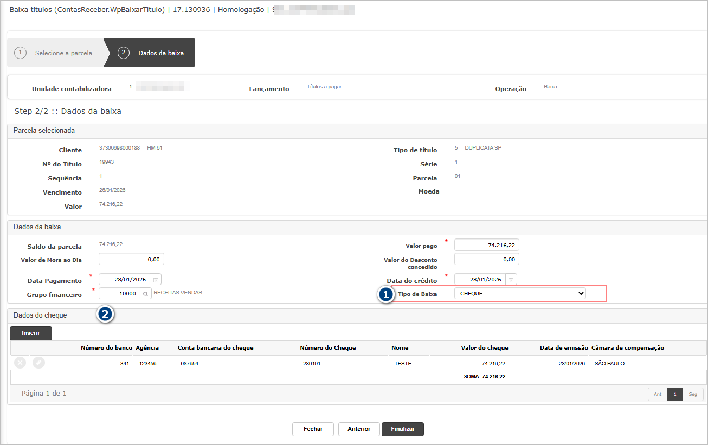Click the Grupo financeiro search magnifier icon
This screenshot has width=708, height=445.
pyautogui.click(x=146, y=293)
